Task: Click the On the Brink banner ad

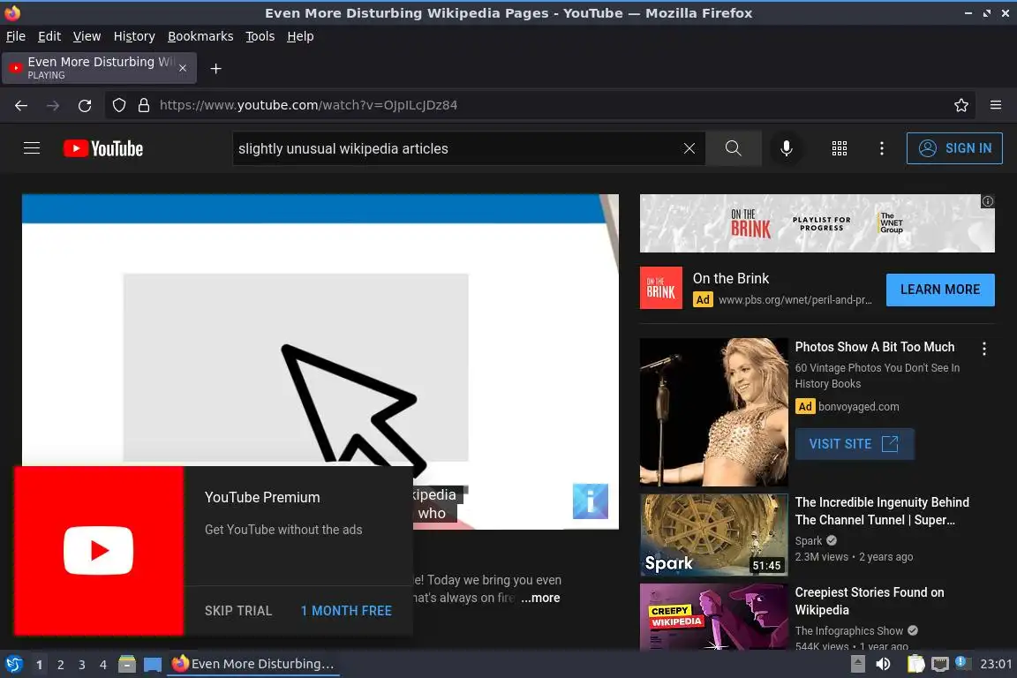Action: pyautogui.click(x=817, y=223)
